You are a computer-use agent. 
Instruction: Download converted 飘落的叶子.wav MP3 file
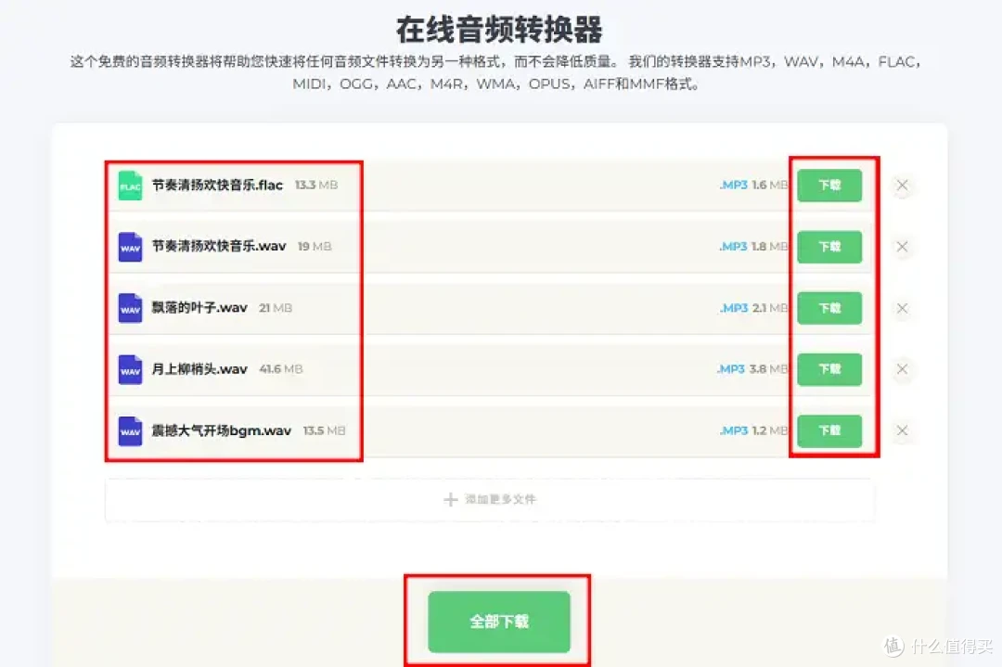tap(829, 308)
